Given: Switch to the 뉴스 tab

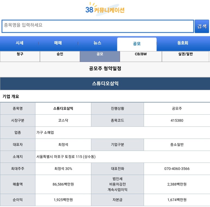Looking at the screenshot, I should 97,43.
